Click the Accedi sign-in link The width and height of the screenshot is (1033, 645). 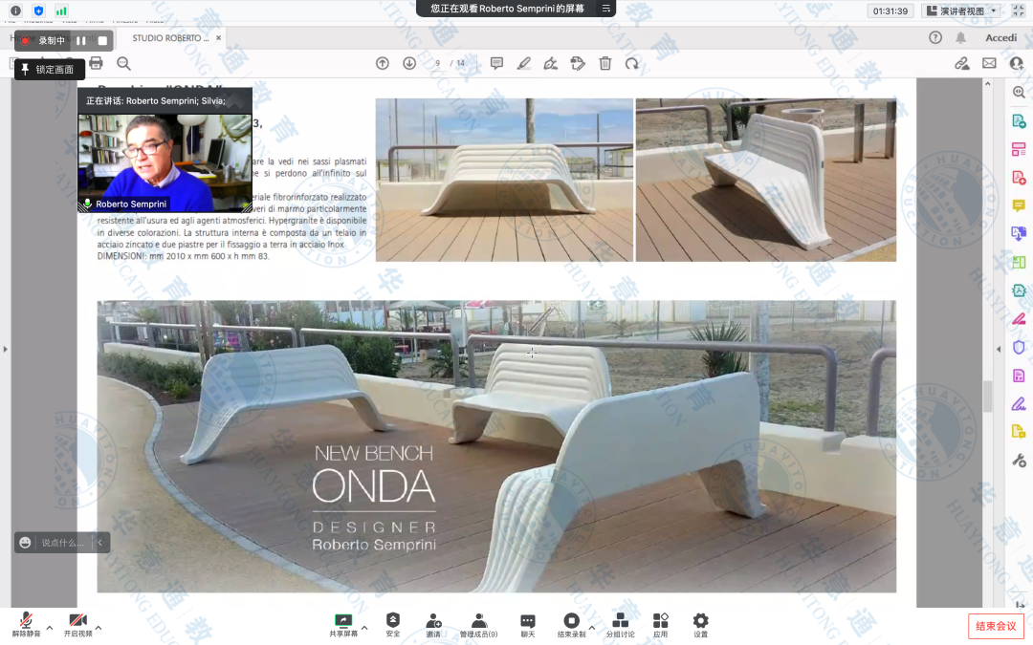coord(1000,37)
